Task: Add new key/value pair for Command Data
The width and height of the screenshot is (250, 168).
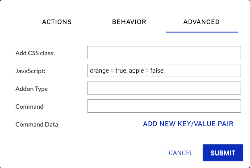Action: tap(188, 124)
